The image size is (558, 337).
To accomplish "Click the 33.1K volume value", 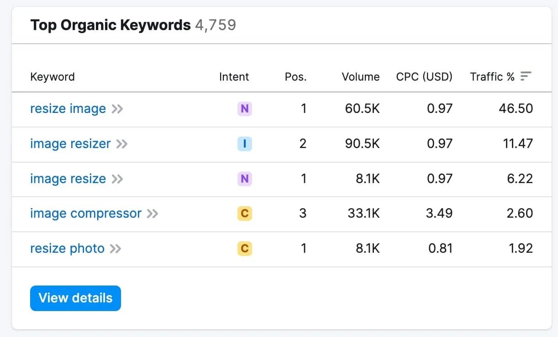I will [364, 214].
